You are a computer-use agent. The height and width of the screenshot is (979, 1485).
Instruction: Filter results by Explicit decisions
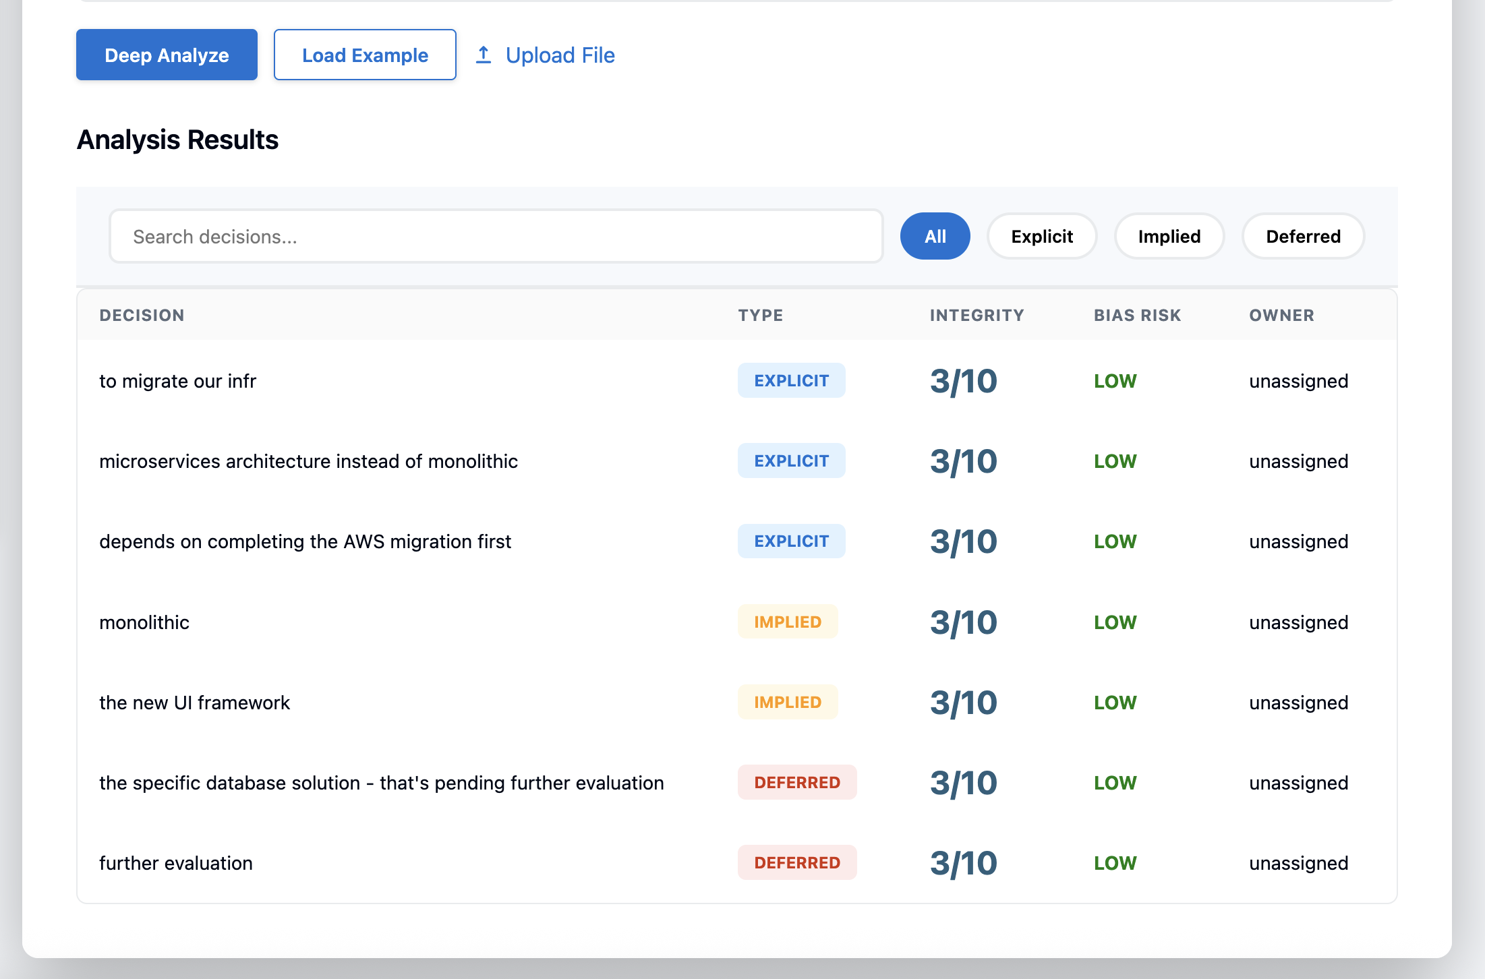pyautogui.click(x=1041, y=237)
